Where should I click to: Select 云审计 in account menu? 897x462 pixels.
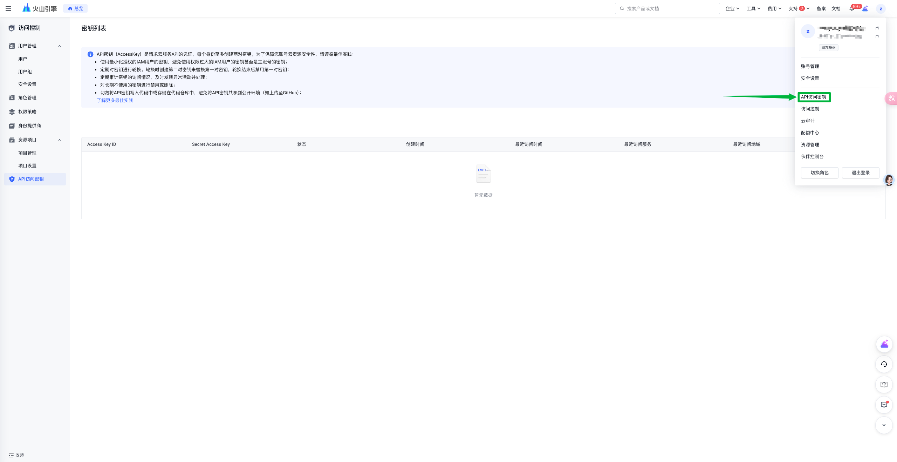808,121
